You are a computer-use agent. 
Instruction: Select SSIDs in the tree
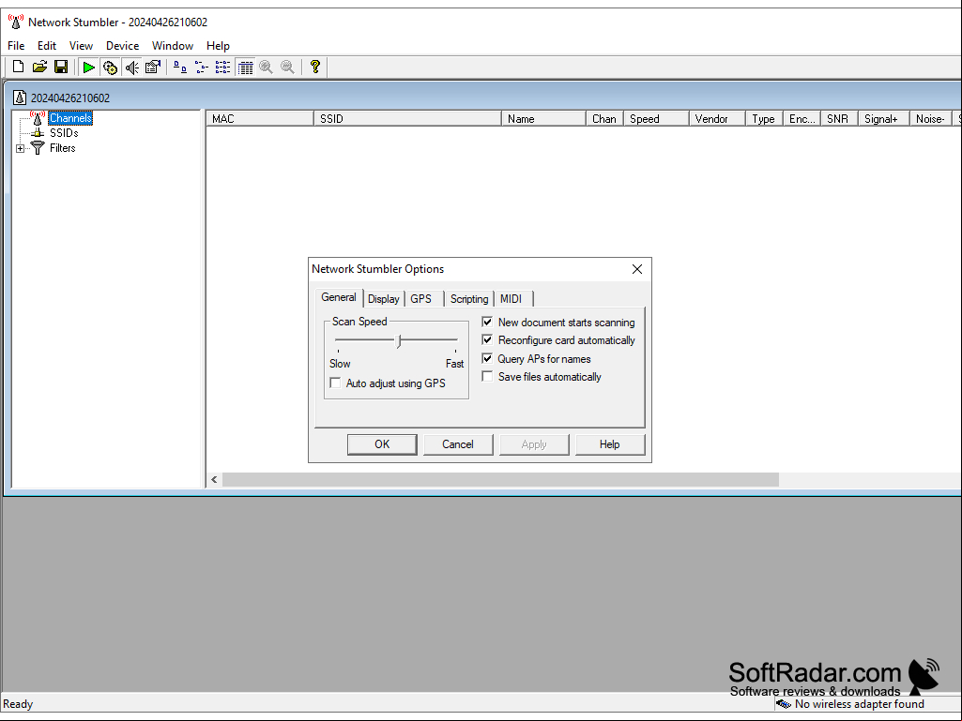click(x=64, y=133)
